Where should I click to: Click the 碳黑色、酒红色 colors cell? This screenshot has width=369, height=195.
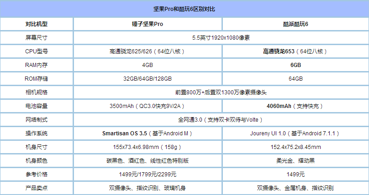click(148, 160)
